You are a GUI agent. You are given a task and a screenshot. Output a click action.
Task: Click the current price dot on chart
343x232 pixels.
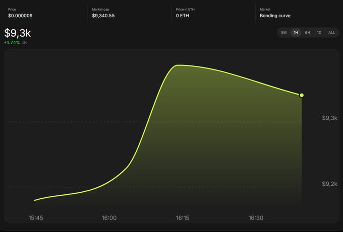tap(302, 95)
